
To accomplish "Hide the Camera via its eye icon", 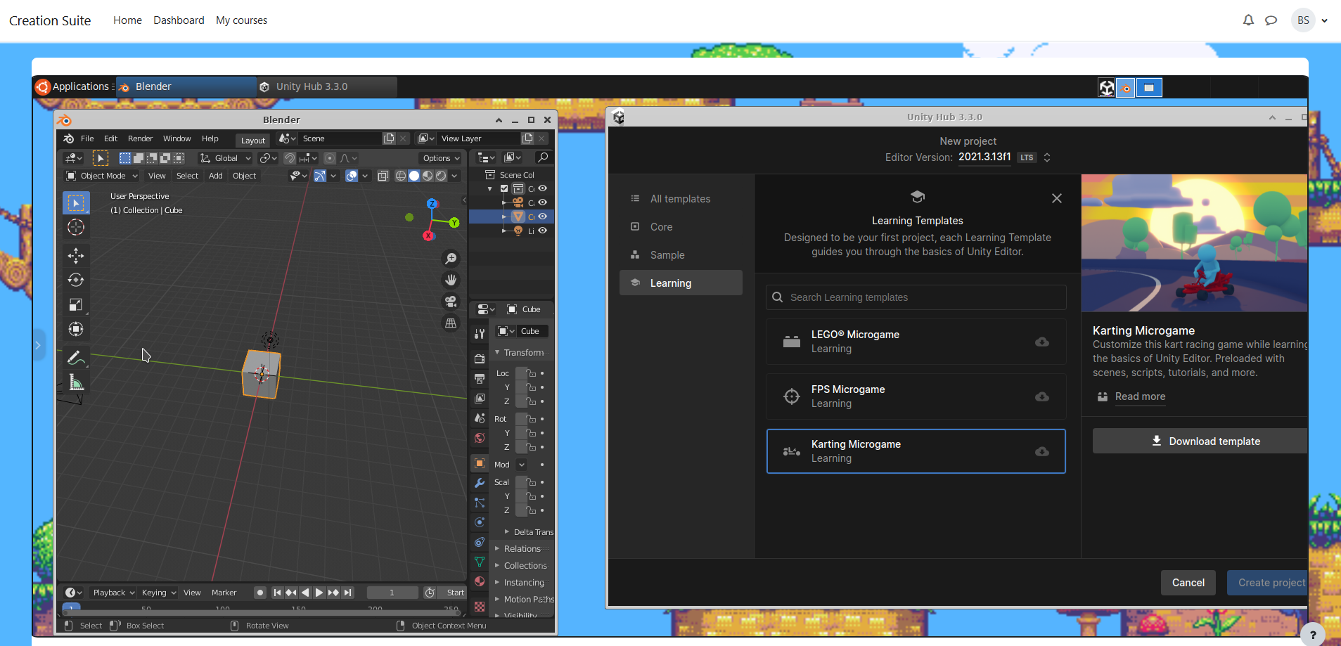I will click(x=542, y=202).
